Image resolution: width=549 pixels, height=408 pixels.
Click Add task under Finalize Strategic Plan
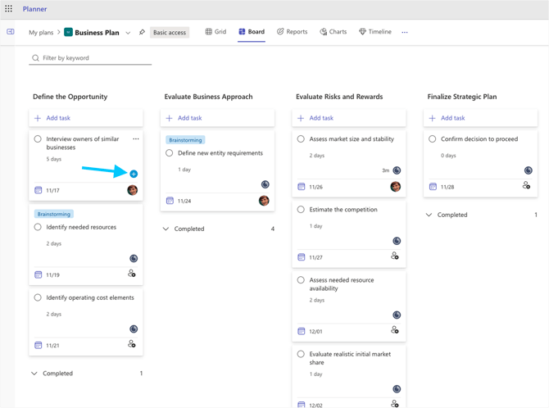click(447, 118)
